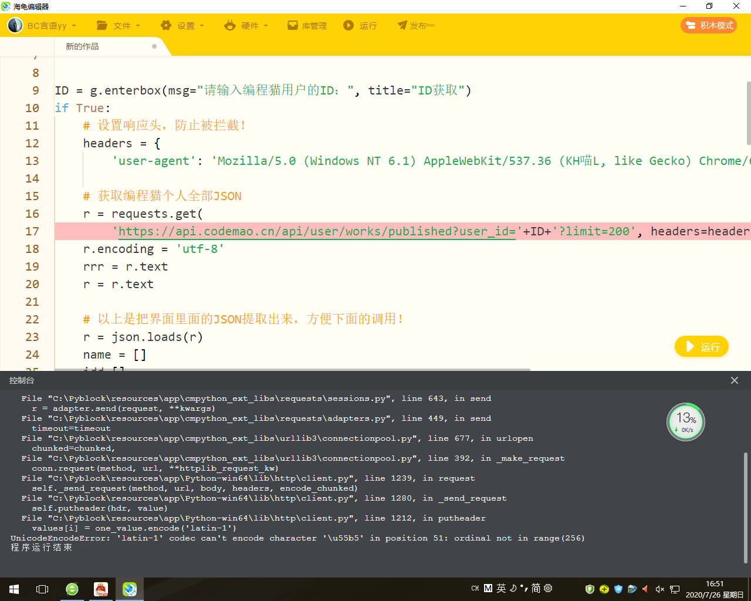Click 发布 publish in the toolbar

tap(416, 26)
